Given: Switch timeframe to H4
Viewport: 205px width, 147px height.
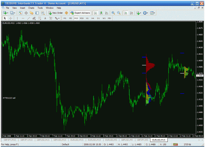Looking at the screenshot, I should pos(93,18).
